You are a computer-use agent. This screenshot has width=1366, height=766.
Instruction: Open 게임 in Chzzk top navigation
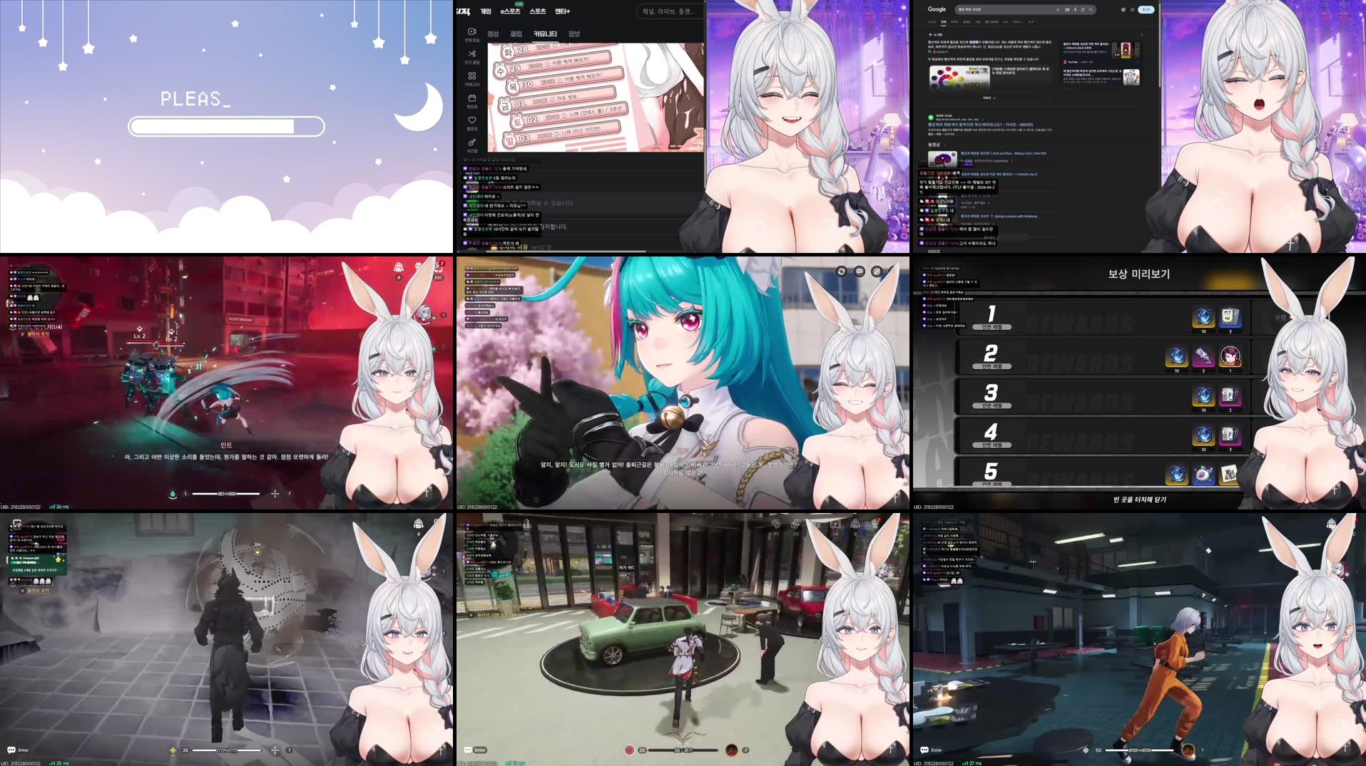[486, 11]
